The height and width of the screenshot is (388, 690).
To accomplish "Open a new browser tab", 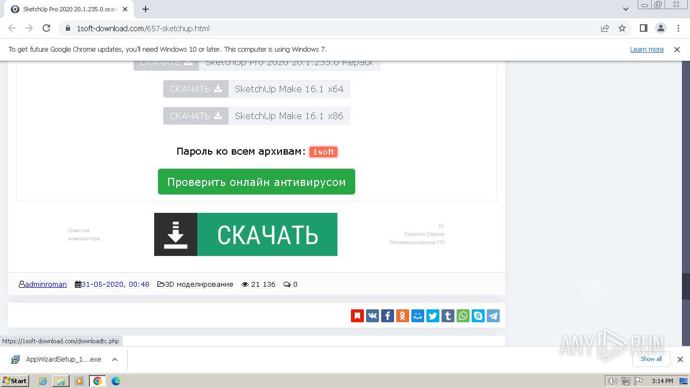I will coord(146,9).
